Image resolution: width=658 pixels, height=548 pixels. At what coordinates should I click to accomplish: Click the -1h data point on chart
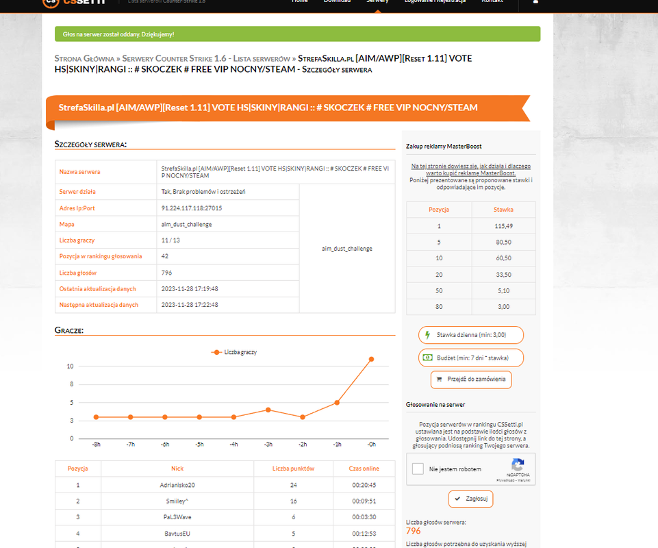[337, 403]
